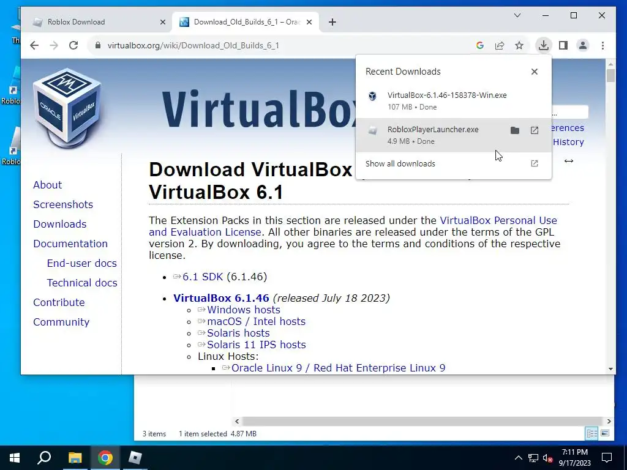Open the Screenshots sidebar link
This screenshot has height=470, width=627.
click(x=63, y=204)
